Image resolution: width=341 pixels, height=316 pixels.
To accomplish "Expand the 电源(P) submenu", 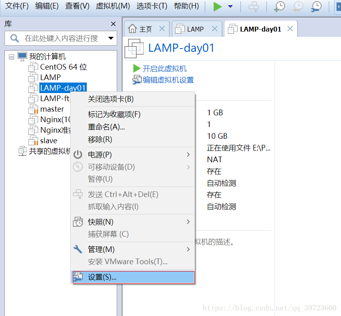I will [133, 155].
